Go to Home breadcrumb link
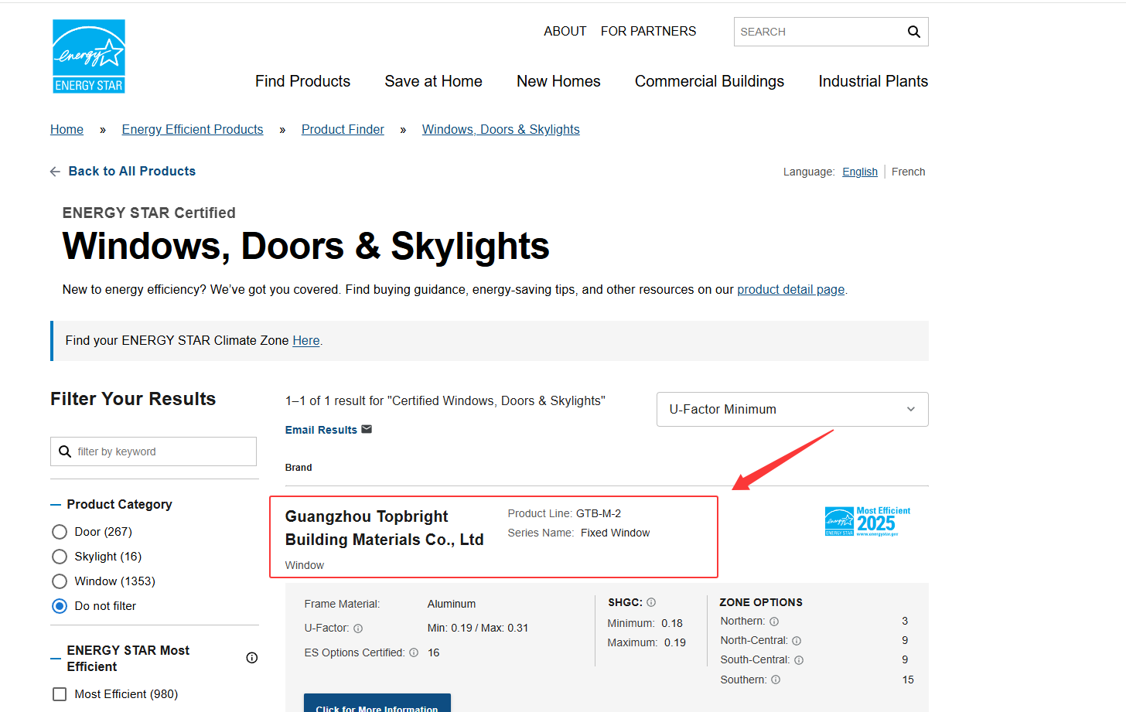 [x=67, y=129]
